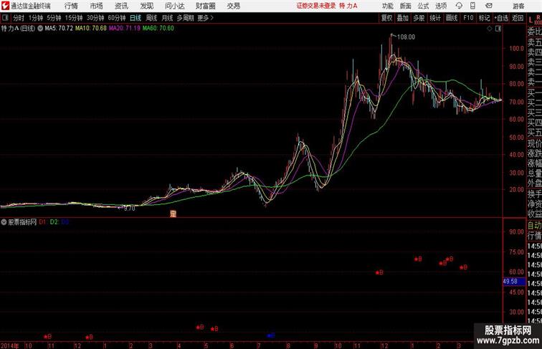542x349 pixels.
Task: Click the MA60: 70.60 value
Action: (x=158, y=29)
